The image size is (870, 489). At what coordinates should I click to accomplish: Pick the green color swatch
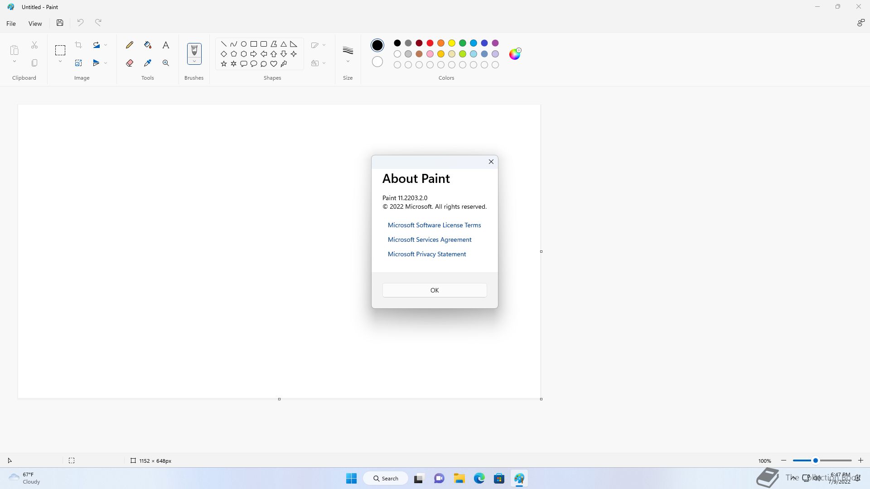click(x=463, y=43)
